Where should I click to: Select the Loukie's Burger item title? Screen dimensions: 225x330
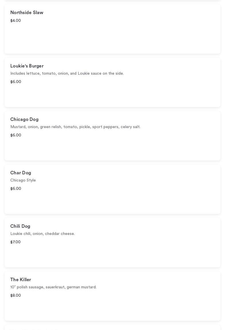[x=27, y=66]
